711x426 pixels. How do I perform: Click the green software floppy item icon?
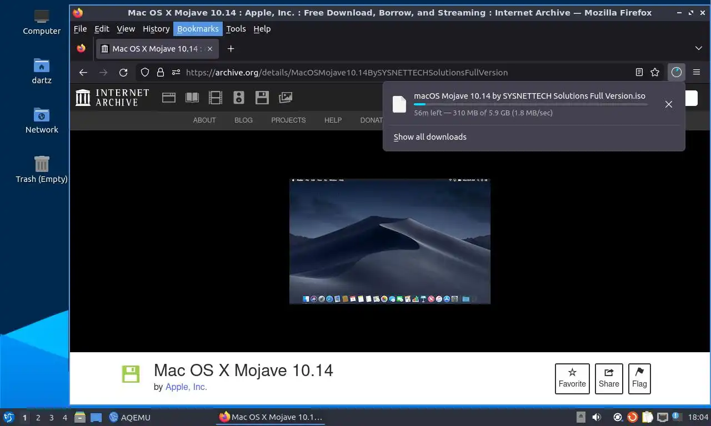[131, 374]
